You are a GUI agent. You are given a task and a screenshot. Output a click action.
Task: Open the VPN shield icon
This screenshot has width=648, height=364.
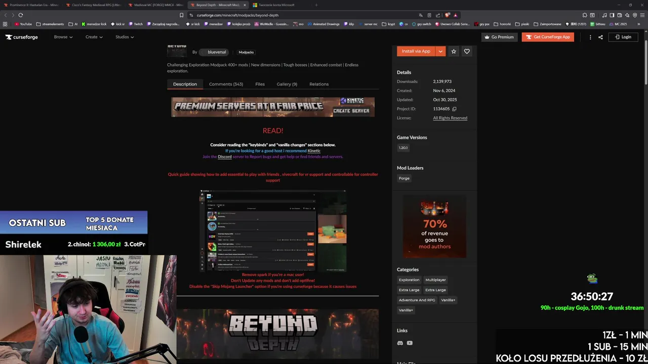(x=635, y=15)
